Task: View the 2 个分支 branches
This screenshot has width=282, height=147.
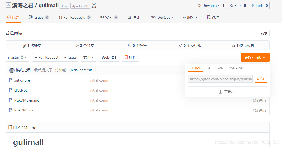Action: [85, 45]
